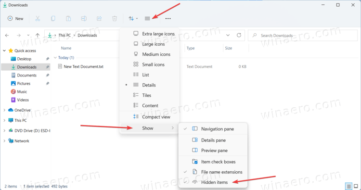Switch to details view in status bar
Screen dimensions: 361x190
pos(348,186)
